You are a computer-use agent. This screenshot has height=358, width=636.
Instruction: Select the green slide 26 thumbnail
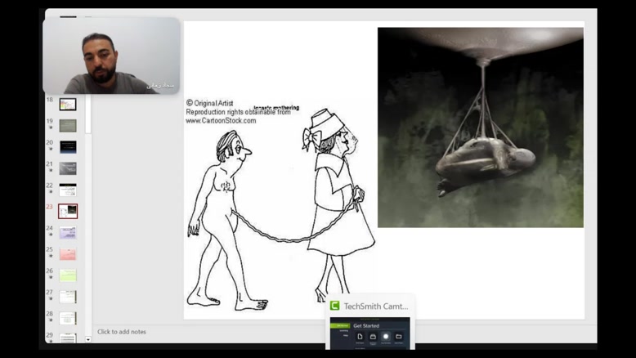pos(68,275)
